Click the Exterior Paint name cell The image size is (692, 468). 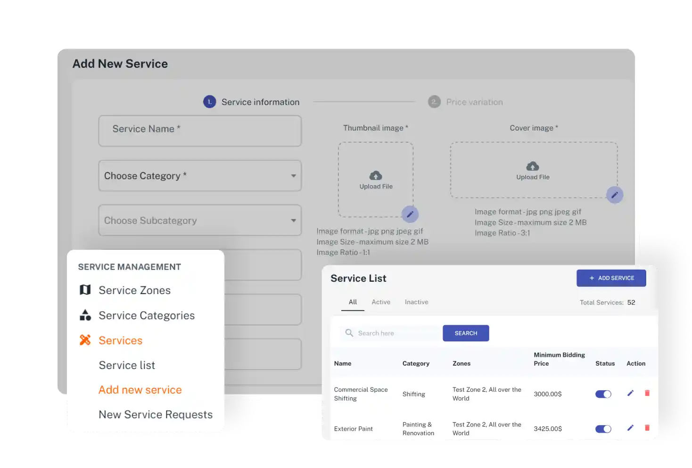(354, 429)
